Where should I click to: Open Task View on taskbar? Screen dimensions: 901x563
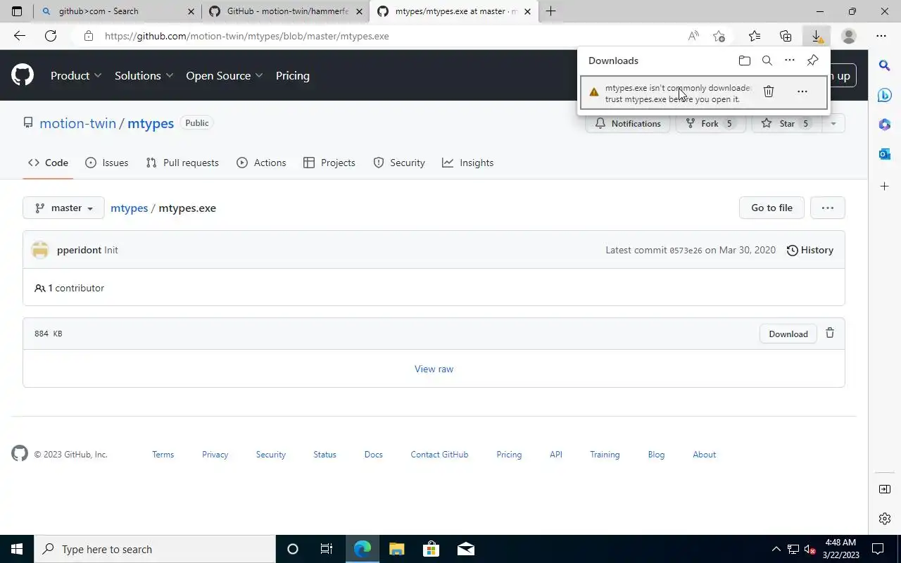[x=327, y=549]
